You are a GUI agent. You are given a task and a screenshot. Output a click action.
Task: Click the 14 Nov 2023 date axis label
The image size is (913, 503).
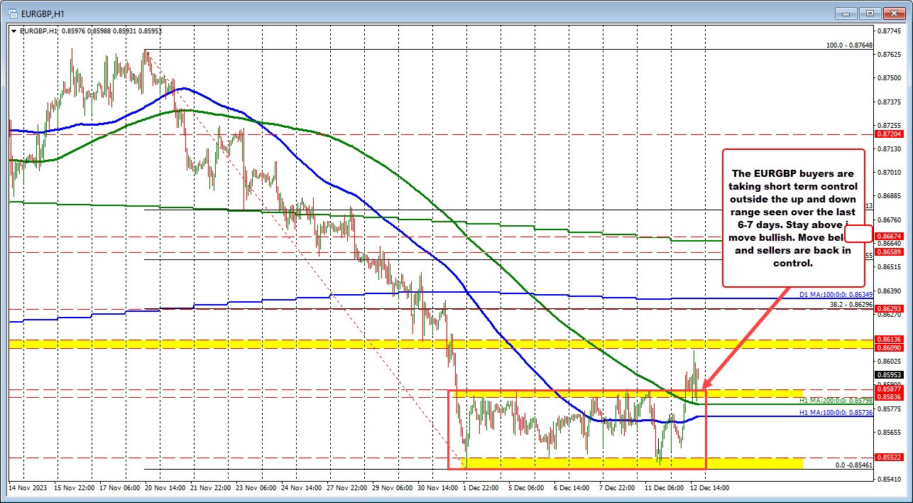[x=28, y=489]
